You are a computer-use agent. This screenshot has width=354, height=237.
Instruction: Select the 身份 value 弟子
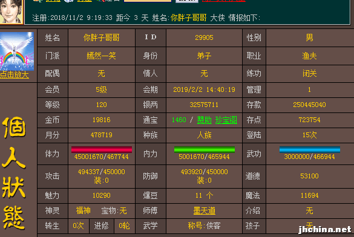tap(204, 56)
